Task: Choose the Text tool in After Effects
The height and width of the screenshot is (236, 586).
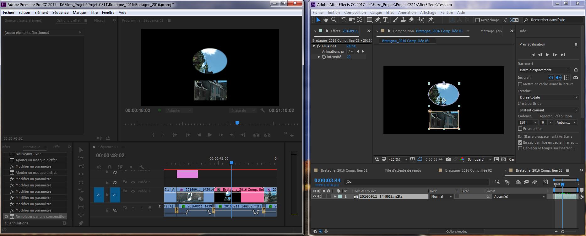Action: click(385, 20)
